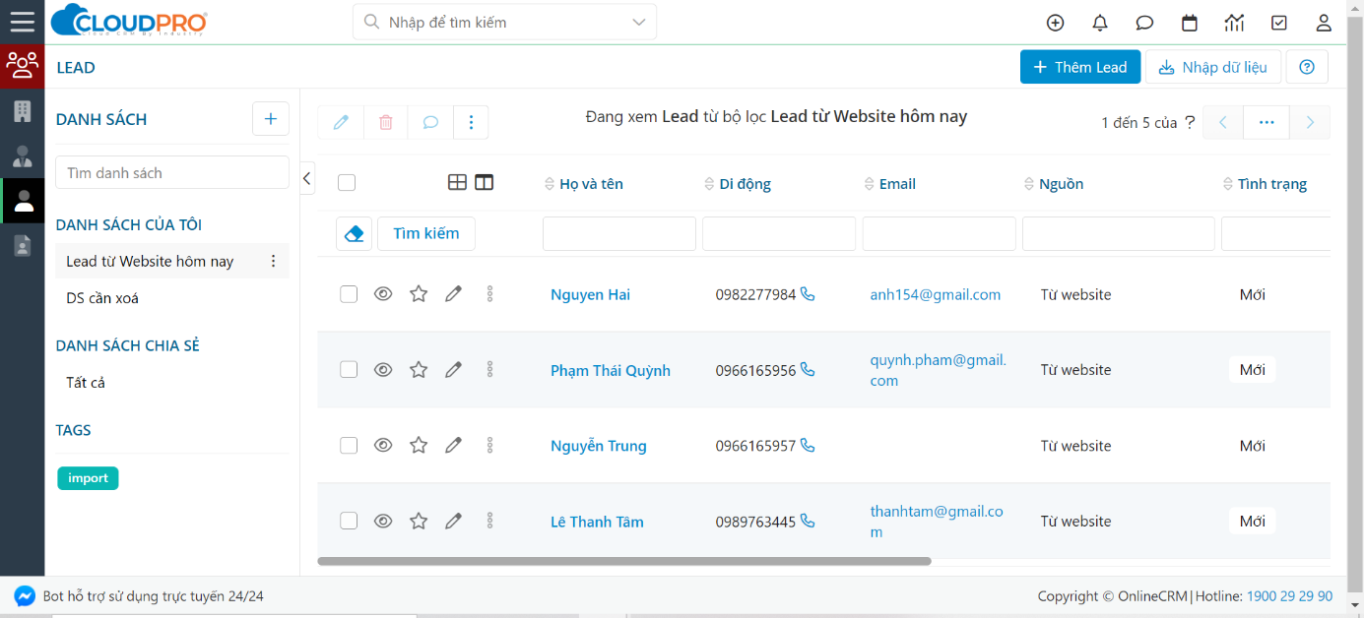Click the eraser clear-filter icon
This screenshot has width=1364, height=618.
355,234
